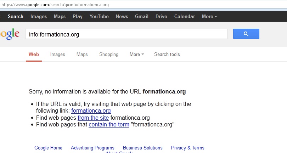Follow the "from the site" link
287x153 pixels.
(93, 118)
